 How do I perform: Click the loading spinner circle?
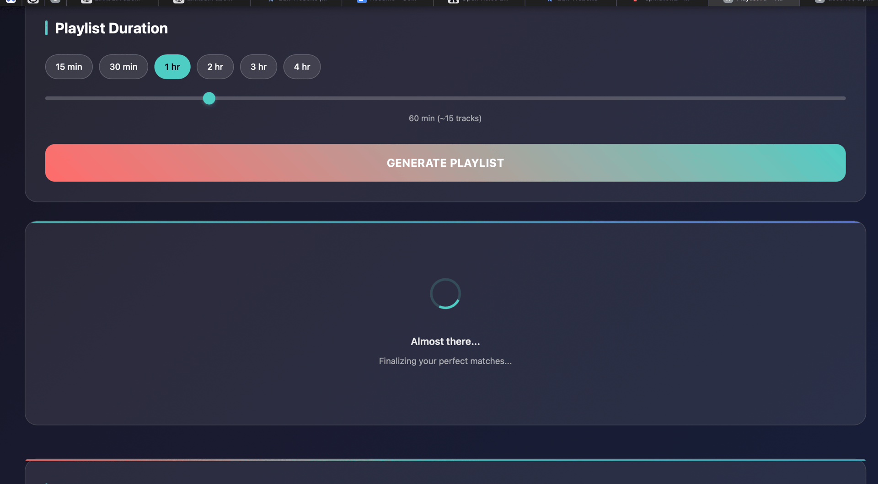(x=445, y=293)
